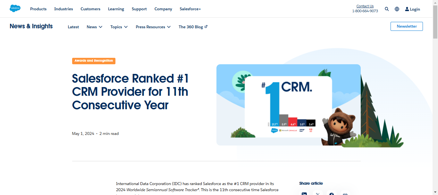The image size is (438, 195).
Task: Expand the Press Resources dropdown
Action: click(x=153, y=27)
